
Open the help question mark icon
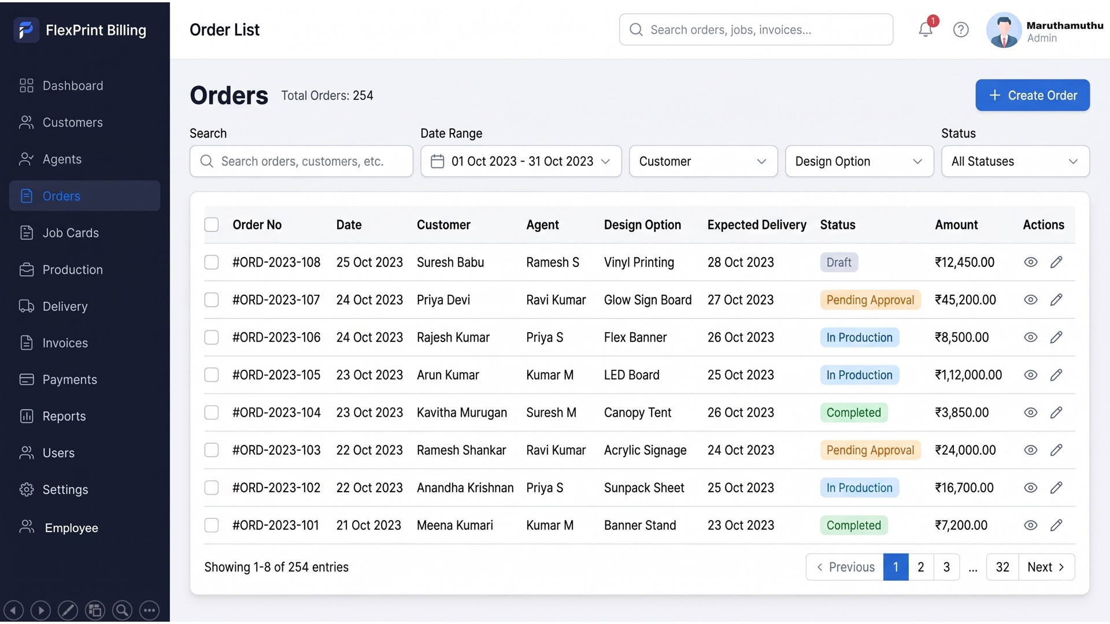coord(961,29)
